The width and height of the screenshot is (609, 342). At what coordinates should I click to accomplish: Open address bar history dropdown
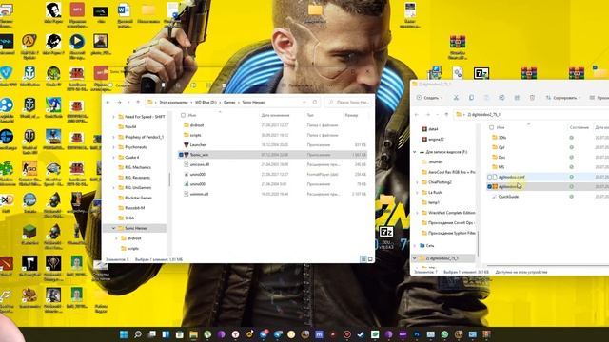click(304, 102)
